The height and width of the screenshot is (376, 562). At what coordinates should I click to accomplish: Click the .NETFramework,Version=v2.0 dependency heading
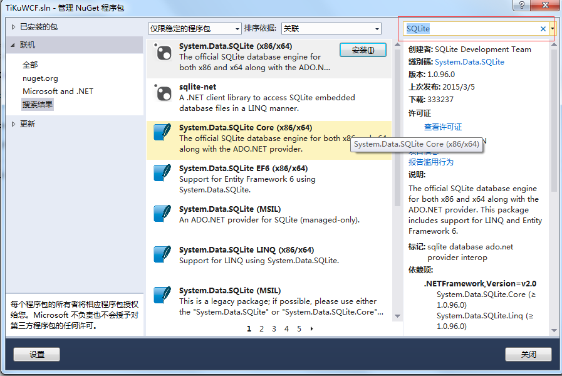click(481, 283)
